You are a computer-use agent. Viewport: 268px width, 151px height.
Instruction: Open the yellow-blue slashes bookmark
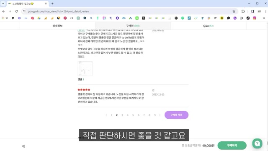click(39, 18)
